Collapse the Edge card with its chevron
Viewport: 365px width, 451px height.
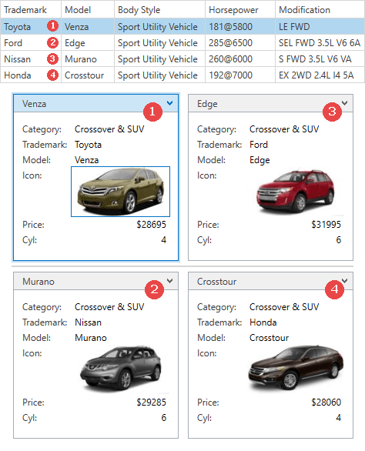(344, 102)
